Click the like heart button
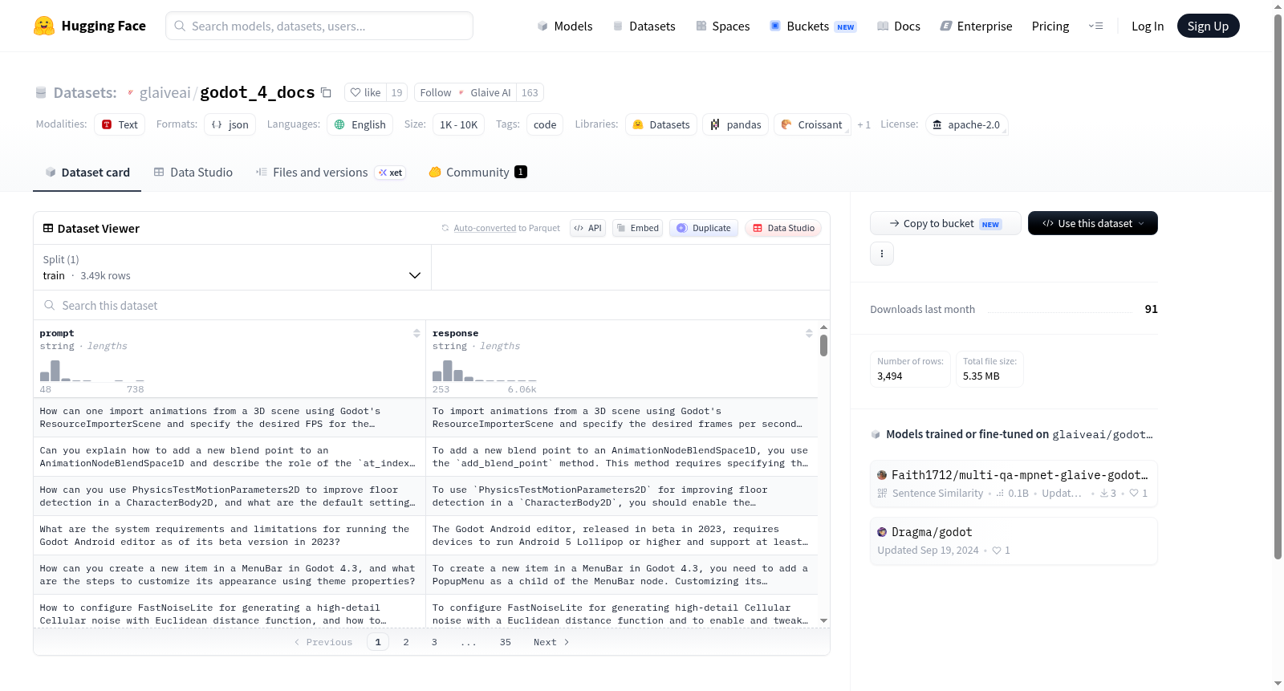The height and width of the screenshot is (691, 1284). (366, 92)
